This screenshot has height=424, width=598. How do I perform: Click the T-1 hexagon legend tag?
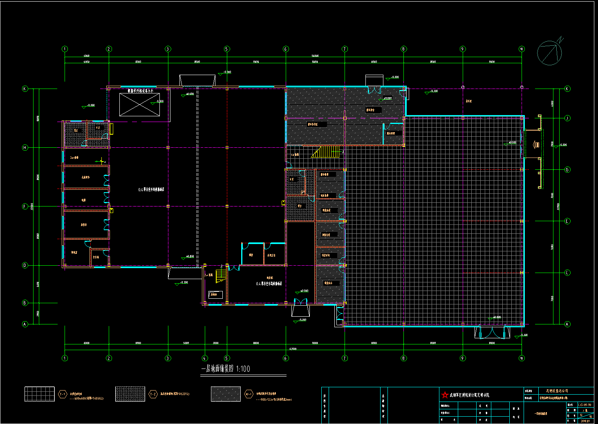(x=63, y=394)
